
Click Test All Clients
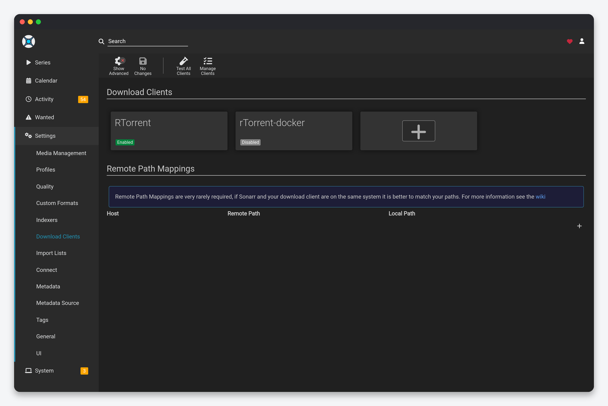[183, 66]
